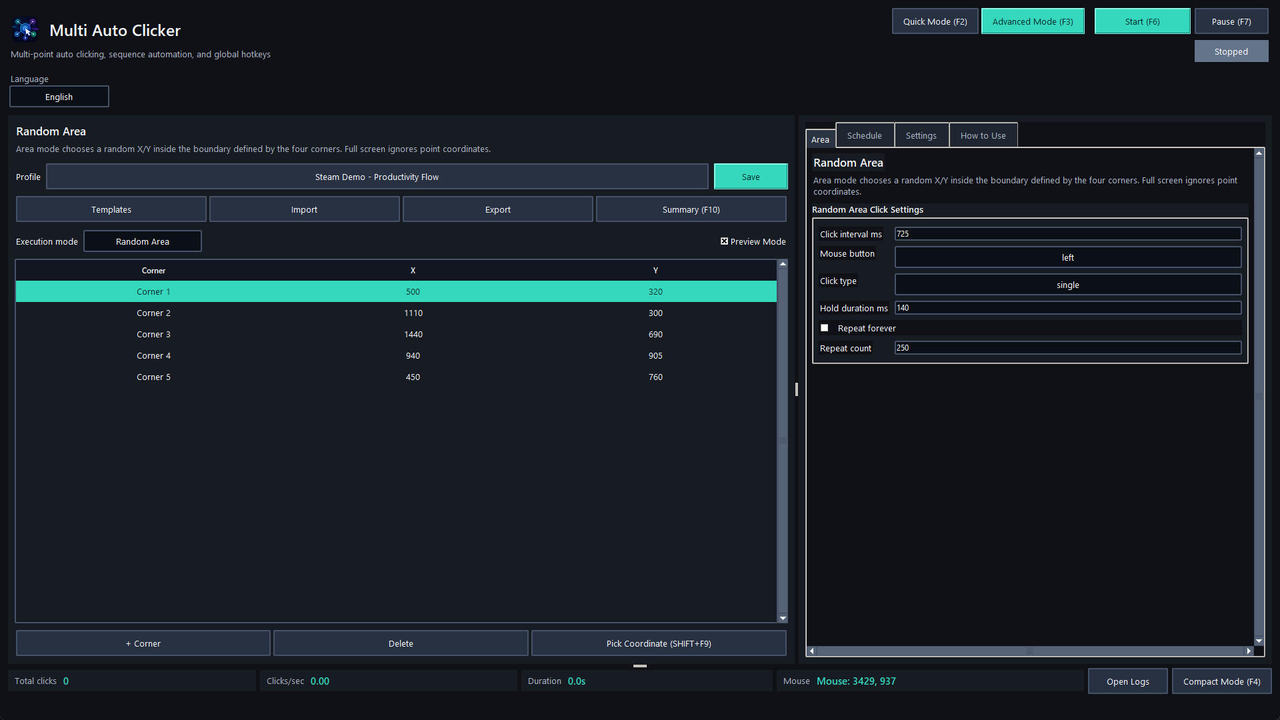Screen dimensions: 1280x720
Task: Click Y value 320 of Corner 1
Action: (655, 291)
